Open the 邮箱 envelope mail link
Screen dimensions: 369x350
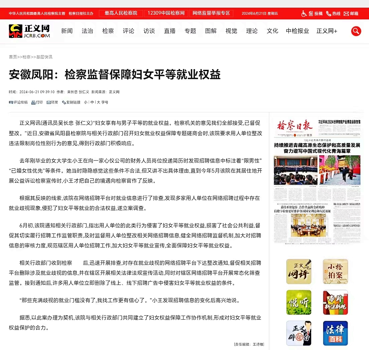[351, 14]
